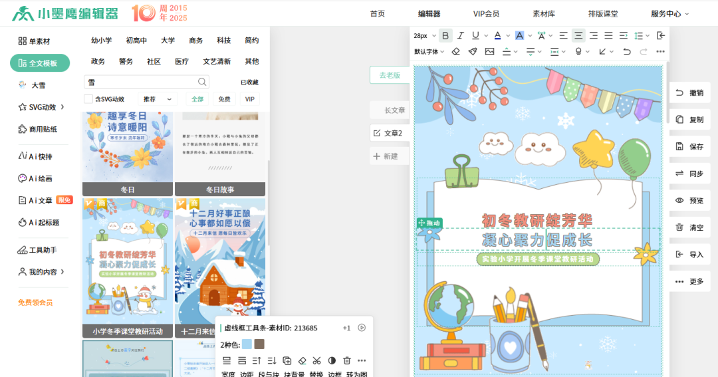Select the eraser clear-format tool in toolbar
Screen dimensions: 718x377
coord(455,51)
